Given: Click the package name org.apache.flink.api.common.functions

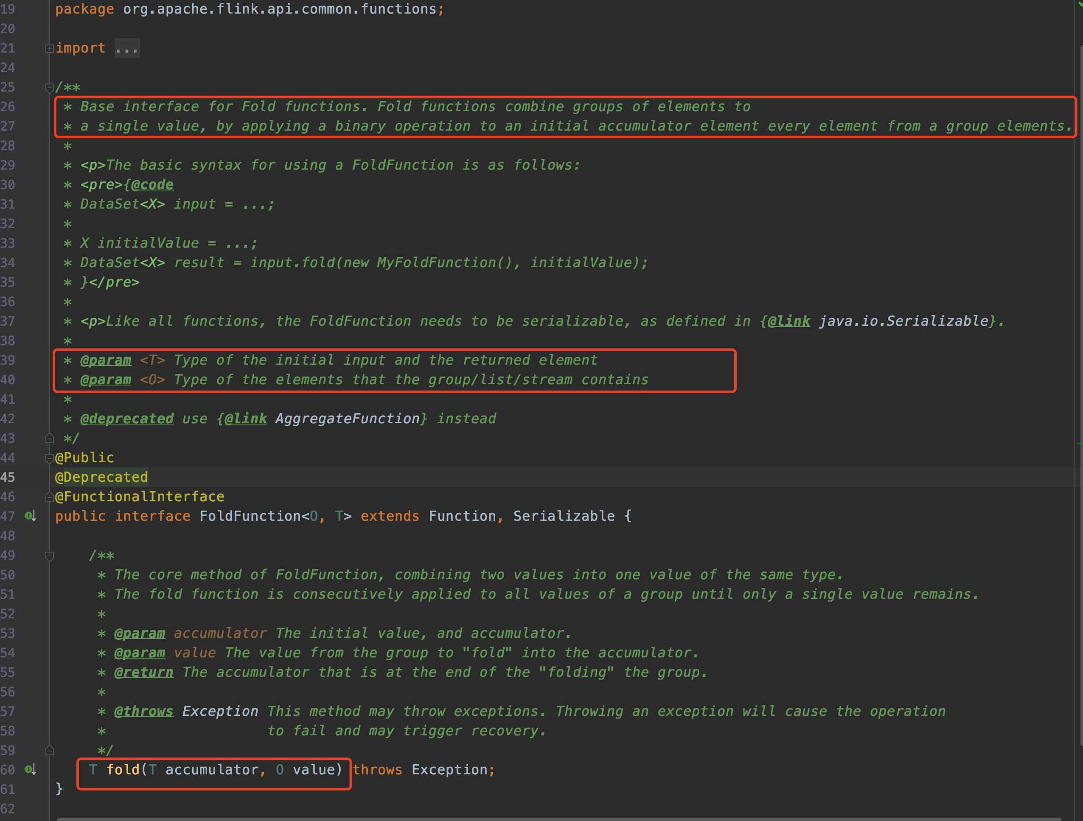Looking at the screenshot, I should 280,9.
